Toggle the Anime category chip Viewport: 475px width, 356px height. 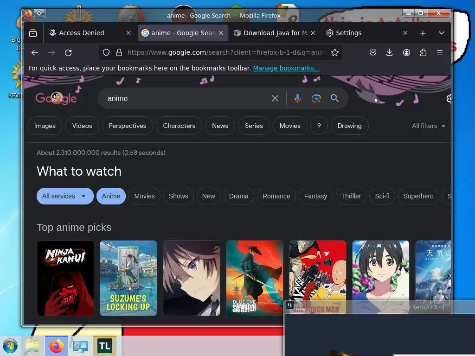pos(111,196)
